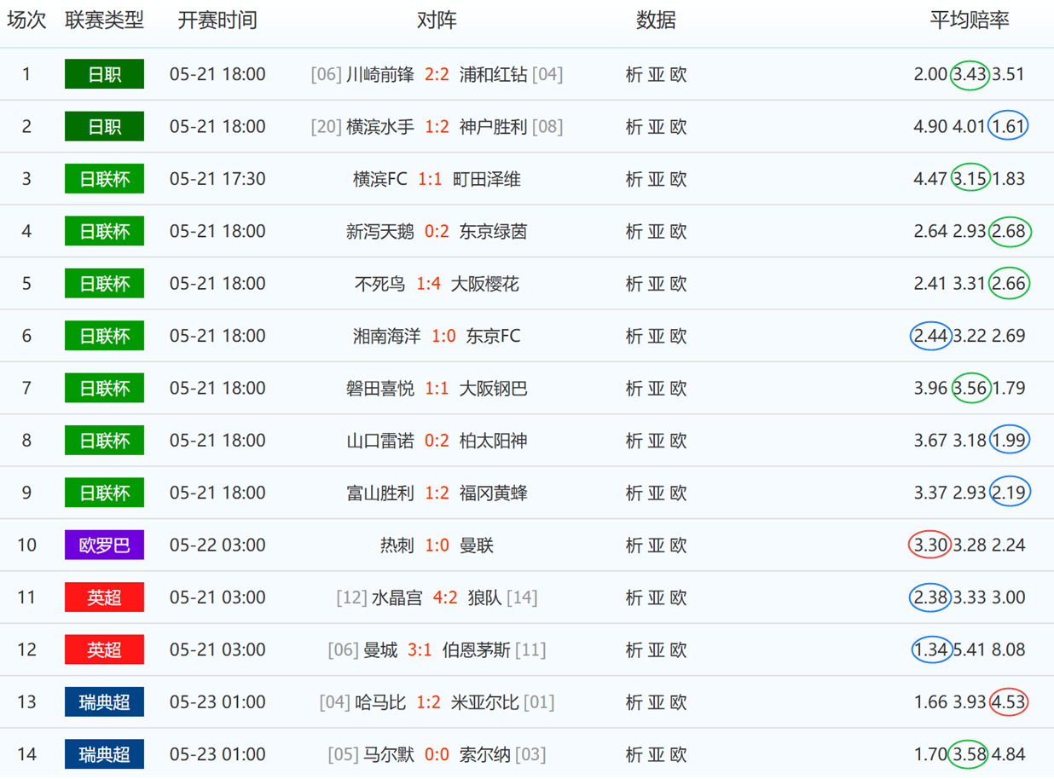Open 欧 link for 马尔默 match
1054x779 pixels.
[678, 754]
